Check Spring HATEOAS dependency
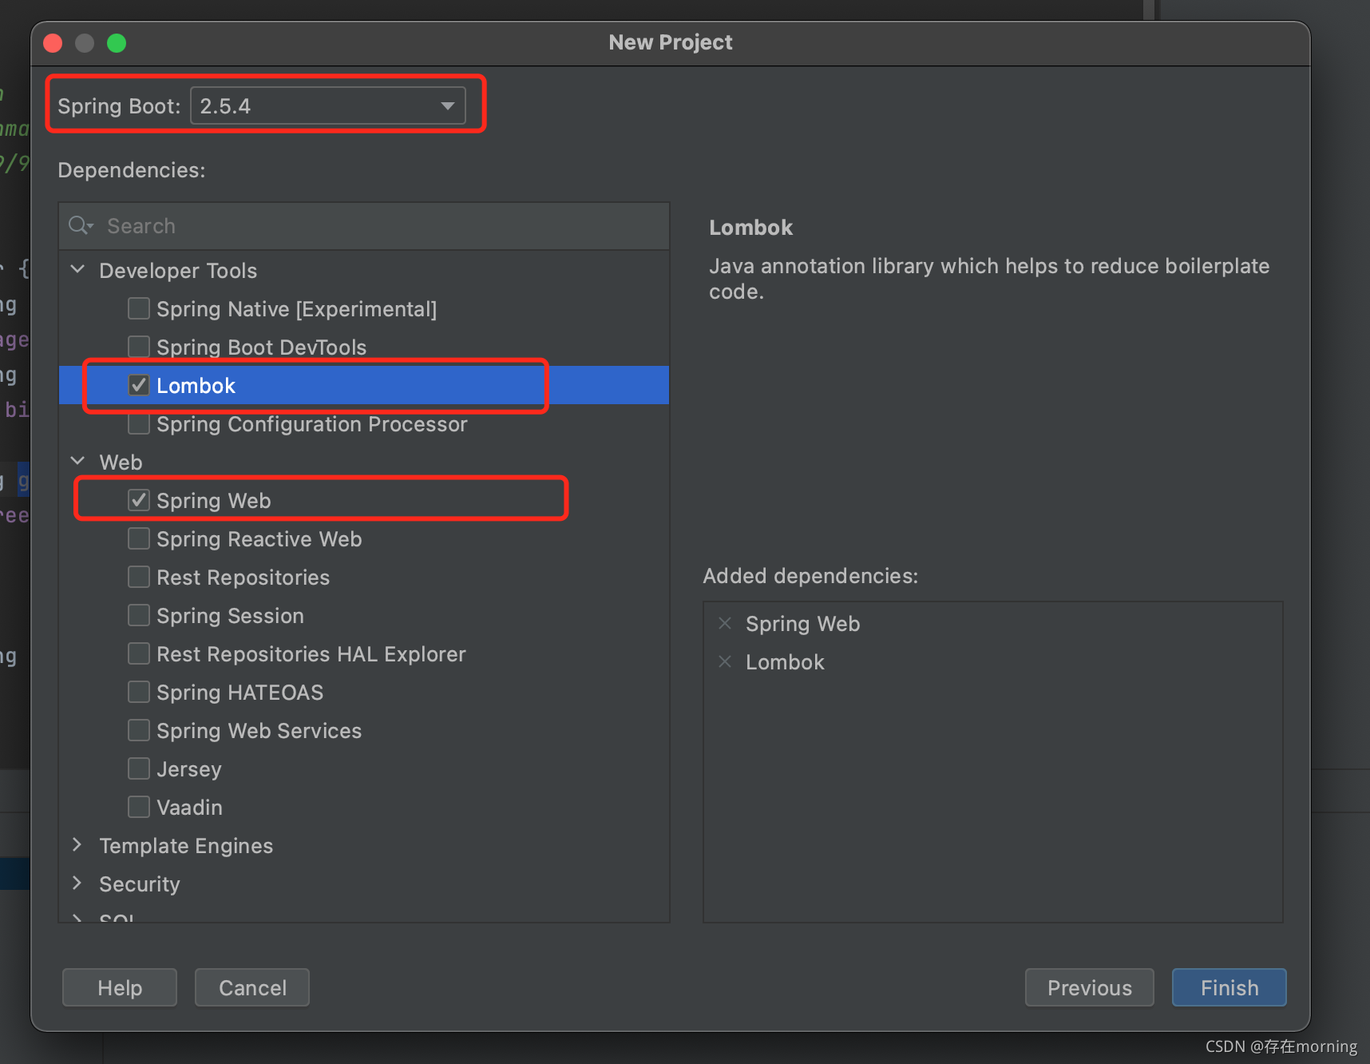 coord(139,692)
